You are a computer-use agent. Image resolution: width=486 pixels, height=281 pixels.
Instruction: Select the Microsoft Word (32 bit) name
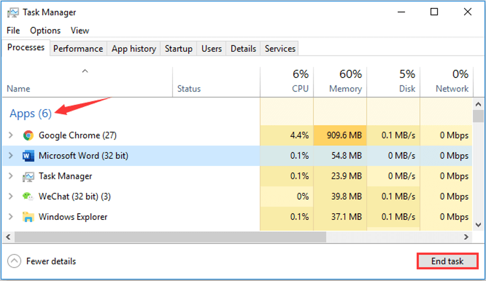point(83,156)
